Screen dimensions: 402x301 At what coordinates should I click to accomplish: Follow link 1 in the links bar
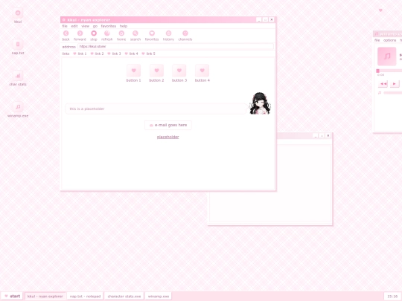point(80,54)
